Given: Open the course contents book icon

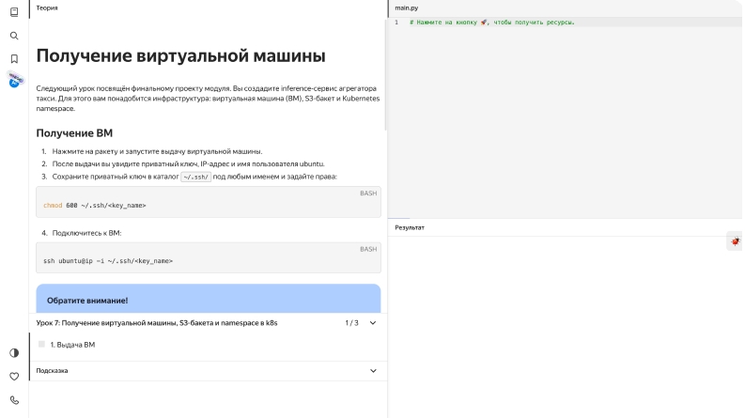Looking at the screenshot, I should [14, 11].
